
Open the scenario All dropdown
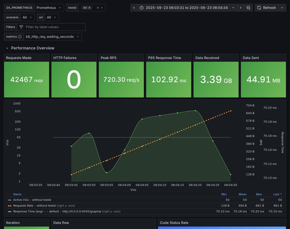[x=28, y=17]
